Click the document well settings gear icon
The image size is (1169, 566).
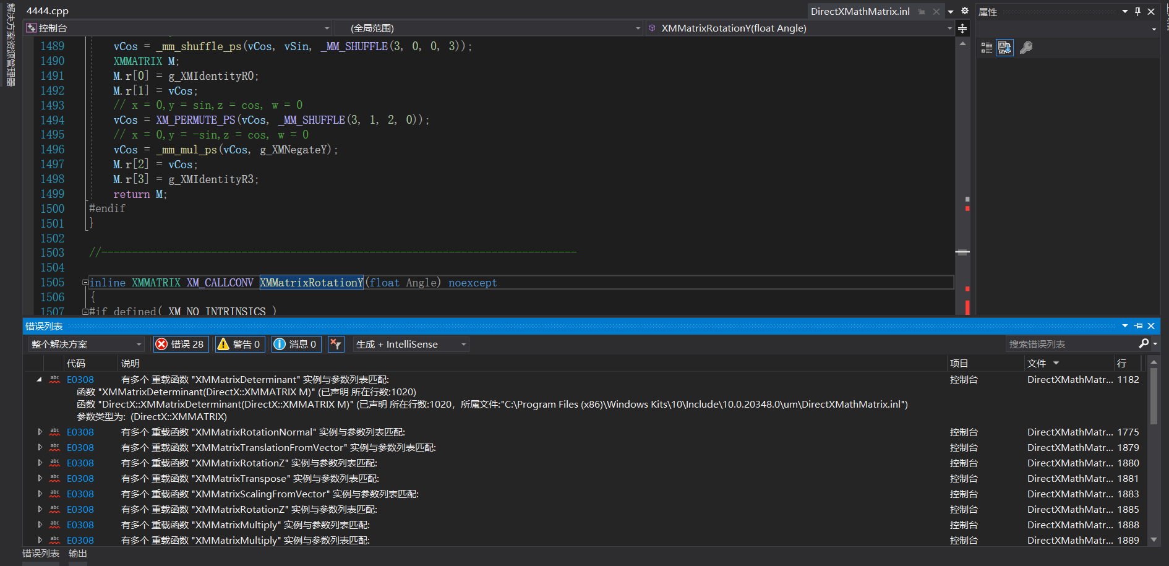tap(965, 11)
